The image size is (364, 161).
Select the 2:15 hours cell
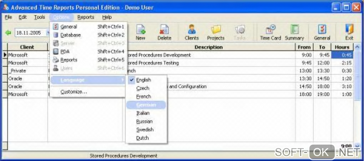tap(343, 63)
